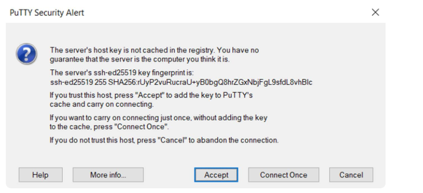Click the 'key fingerprint is:' label line

[x=122, y=73]
